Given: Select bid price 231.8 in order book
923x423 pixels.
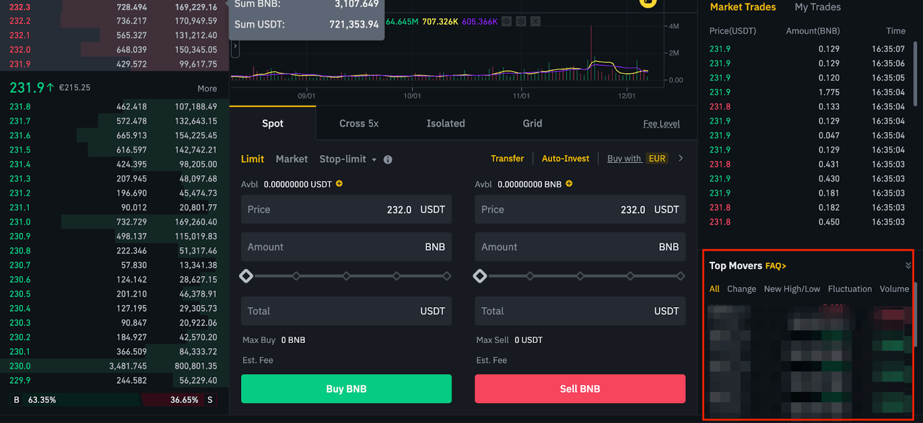Looking at the screenshot, I should 20,107.
